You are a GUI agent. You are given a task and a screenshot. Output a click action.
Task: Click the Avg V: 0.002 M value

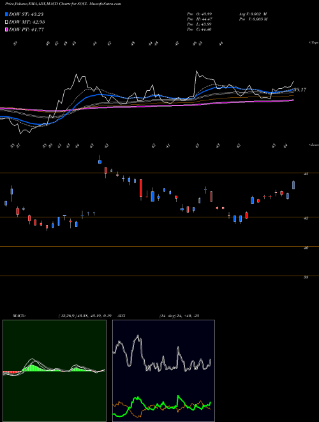coord(253,13)
